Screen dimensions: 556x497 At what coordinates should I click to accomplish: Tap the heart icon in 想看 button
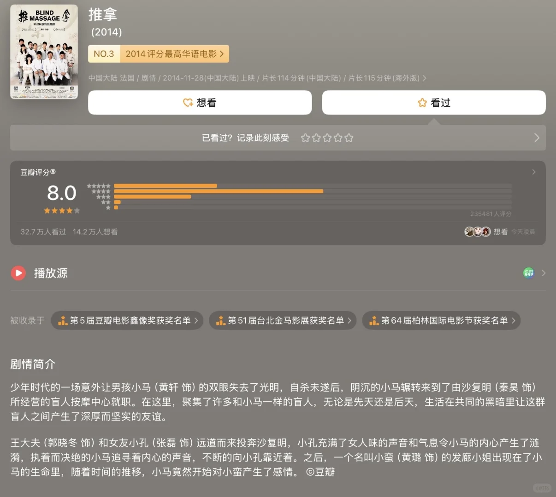tap(188, 103)
